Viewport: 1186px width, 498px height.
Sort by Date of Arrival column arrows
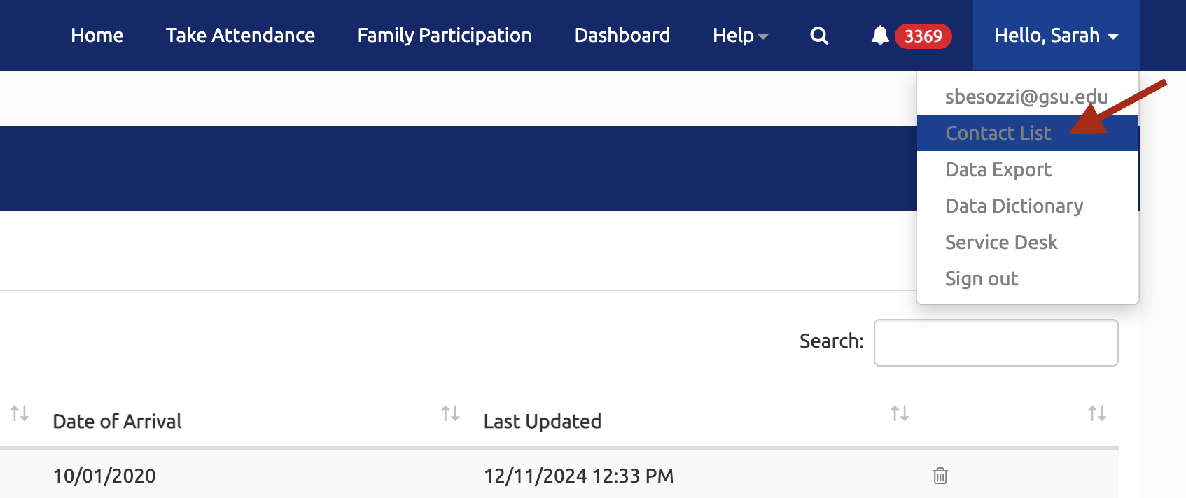(450, 413)
